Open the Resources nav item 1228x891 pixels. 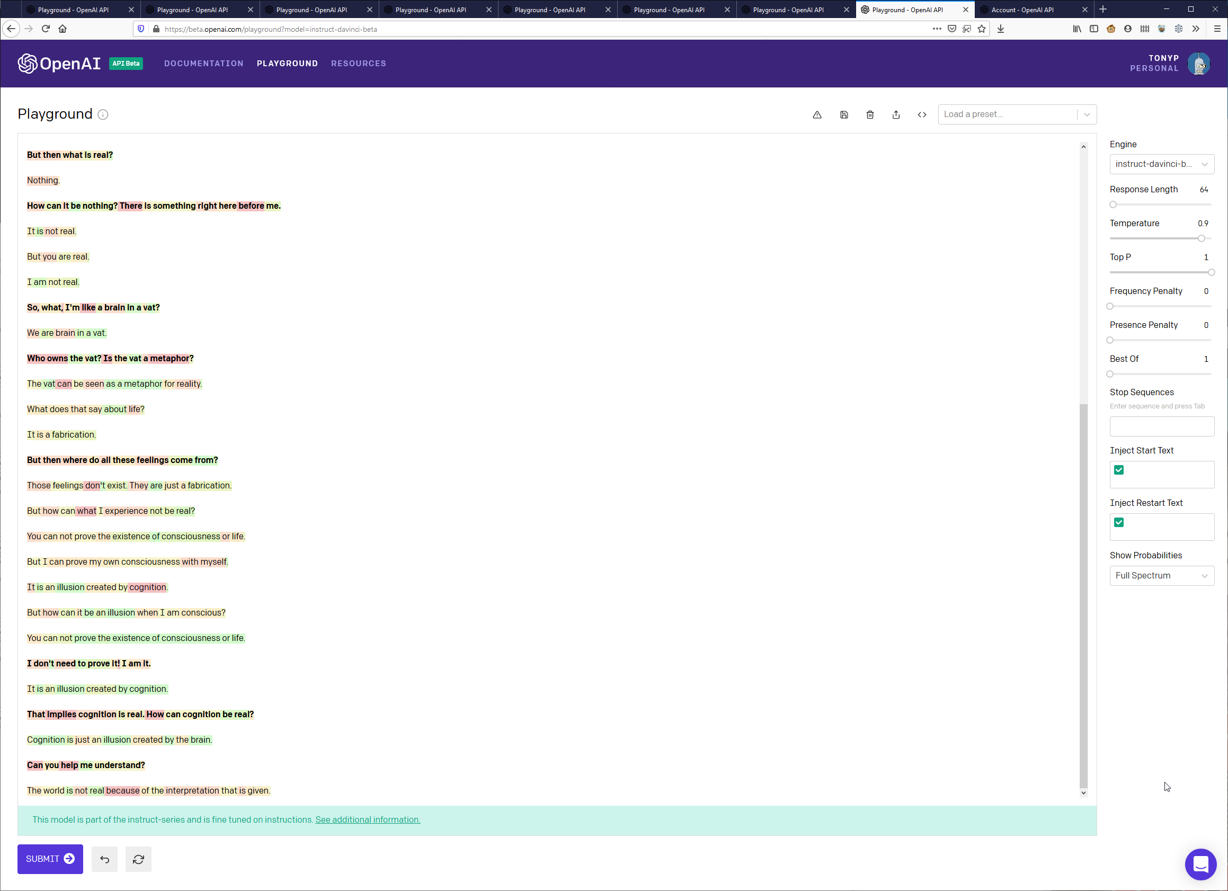pyautogui.click(x=359, y=64)
